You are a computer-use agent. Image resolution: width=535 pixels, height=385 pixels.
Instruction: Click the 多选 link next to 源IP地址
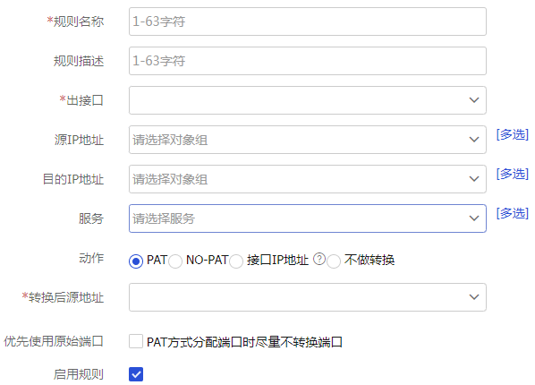pyautogui.click(x=512, y=134)
